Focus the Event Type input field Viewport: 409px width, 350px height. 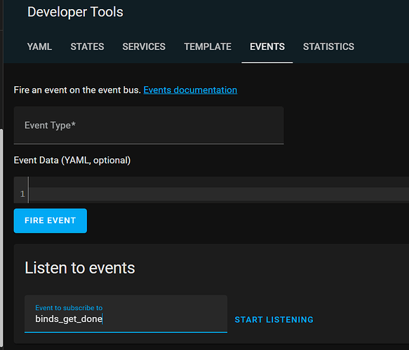click(149, 125)
